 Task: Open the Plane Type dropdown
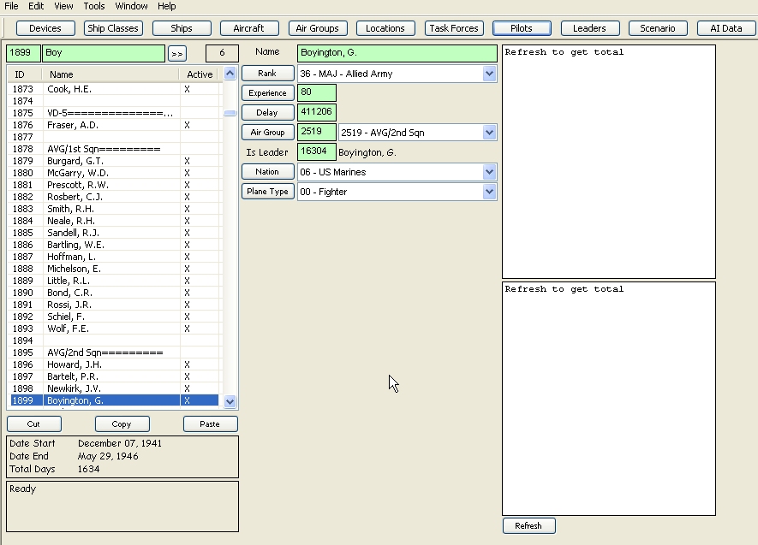[x=489, y=192]
